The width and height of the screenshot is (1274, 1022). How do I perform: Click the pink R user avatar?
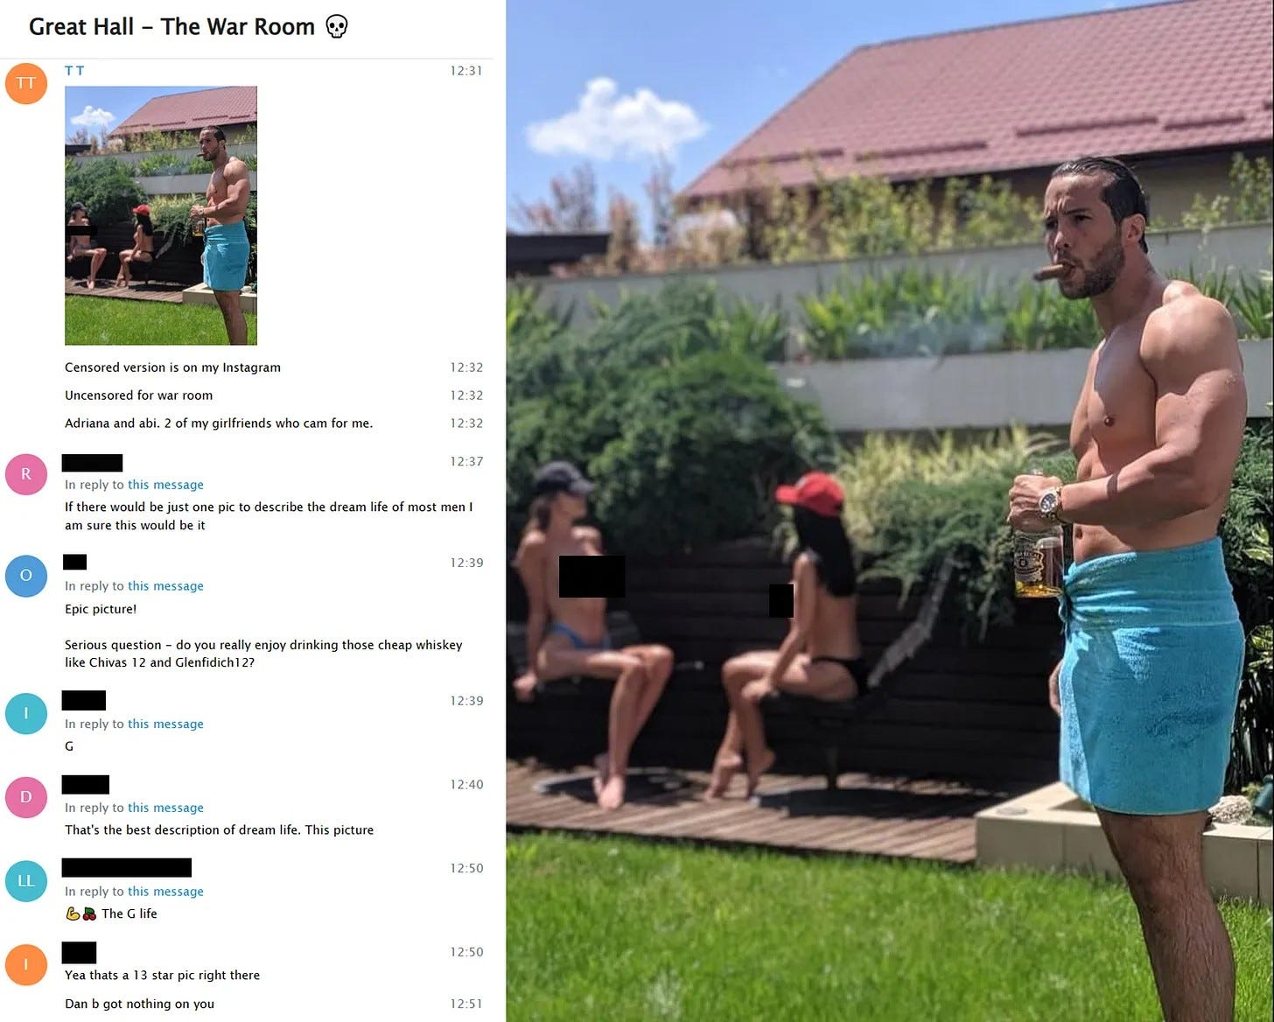click(x=26, y=474)
